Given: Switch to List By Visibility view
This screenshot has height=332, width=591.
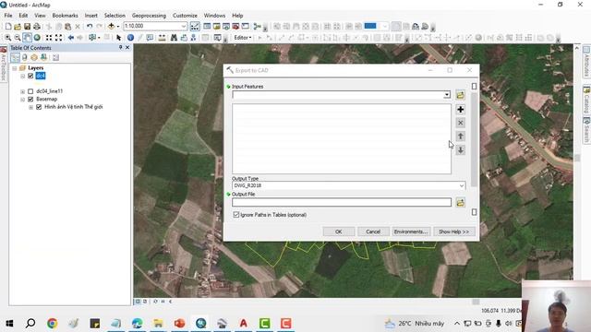Looking at the screenshot, I should coord(34,57).
